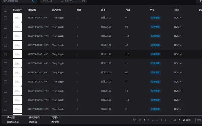Select page 1 in pagination

tap(149, 120)
